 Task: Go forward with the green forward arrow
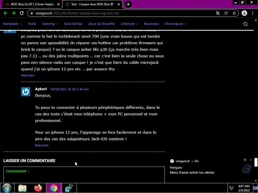(14, 13)
